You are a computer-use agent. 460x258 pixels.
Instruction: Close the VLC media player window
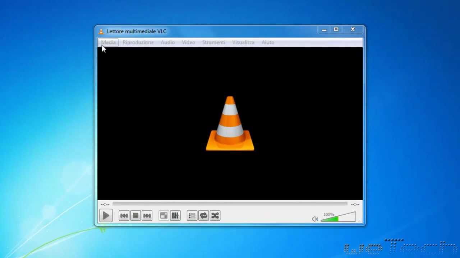353,30
